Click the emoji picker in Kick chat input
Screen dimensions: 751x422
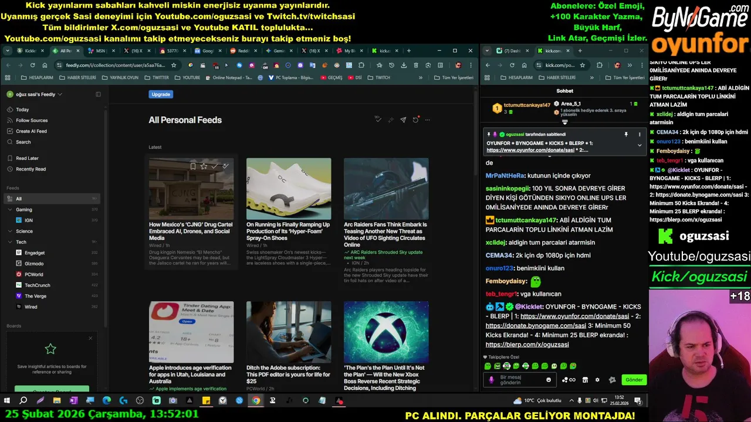pyautogui.click(x=549, y=380)
